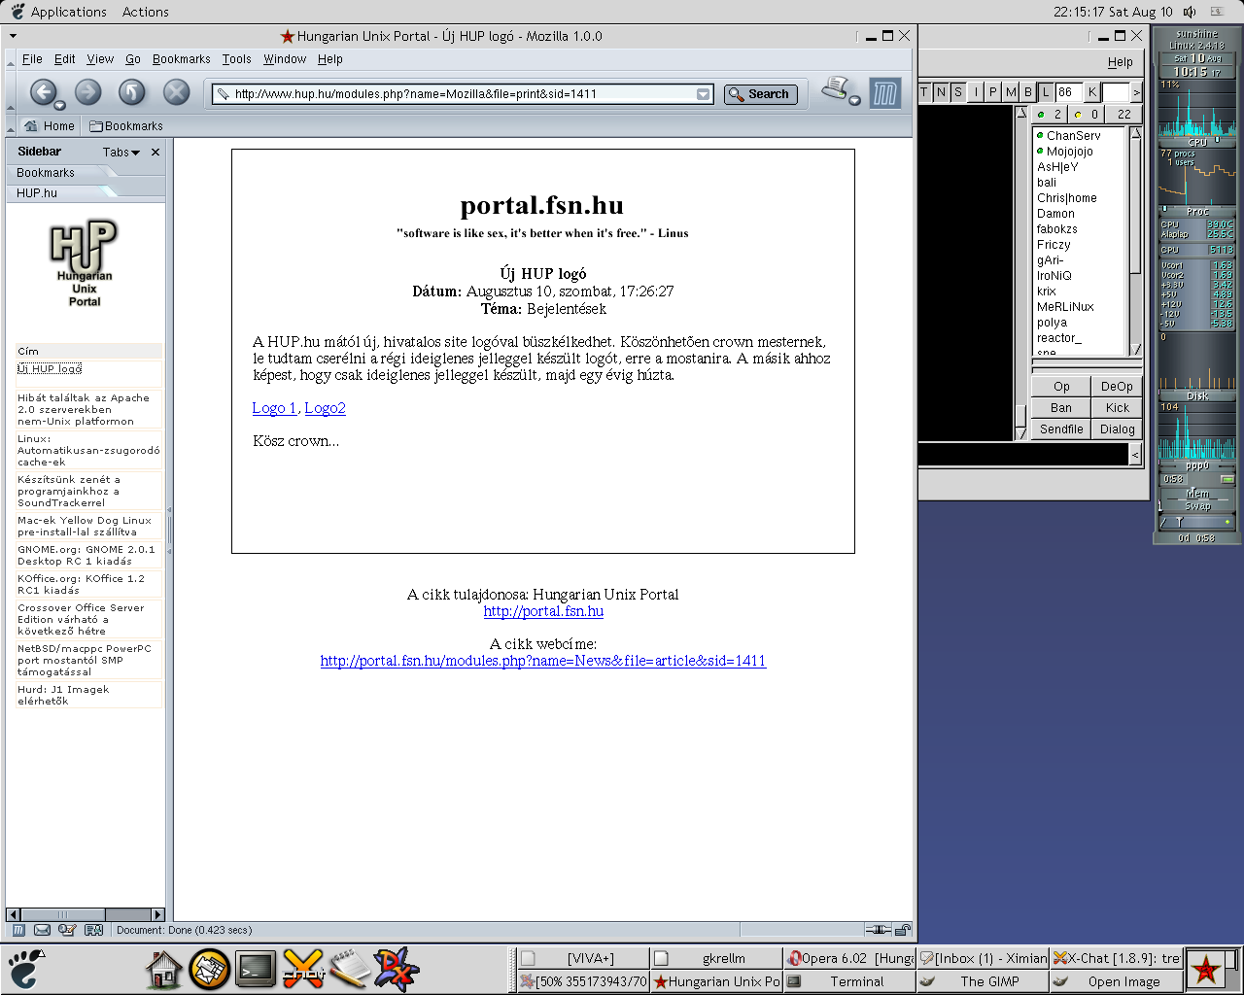Click the X-Chat userlist vertical scrollbar
1244x995 pixels.
1134,242
